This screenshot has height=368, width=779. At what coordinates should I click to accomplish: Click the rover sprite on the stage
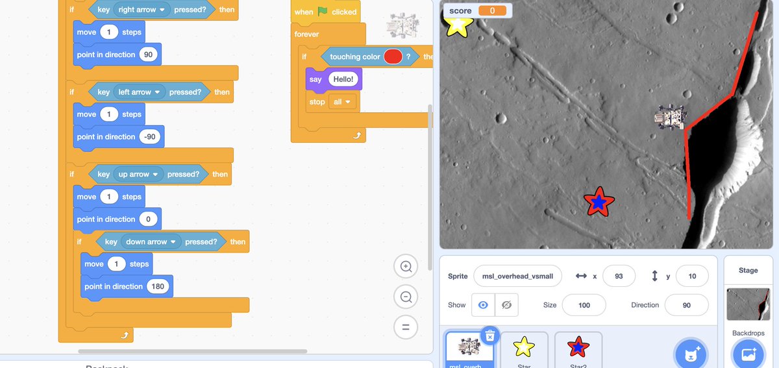coord(671,117)
